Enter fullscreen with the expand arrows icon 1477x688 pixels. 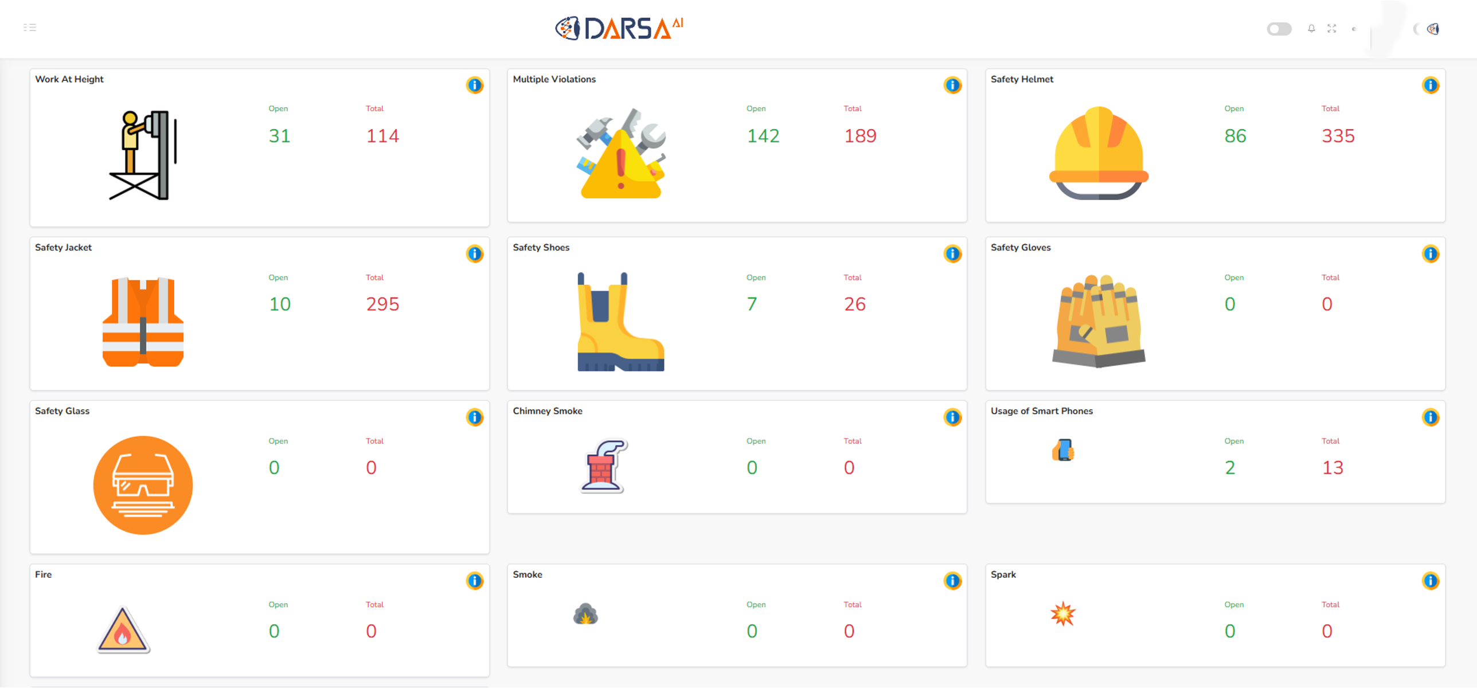click(1332, 29)
